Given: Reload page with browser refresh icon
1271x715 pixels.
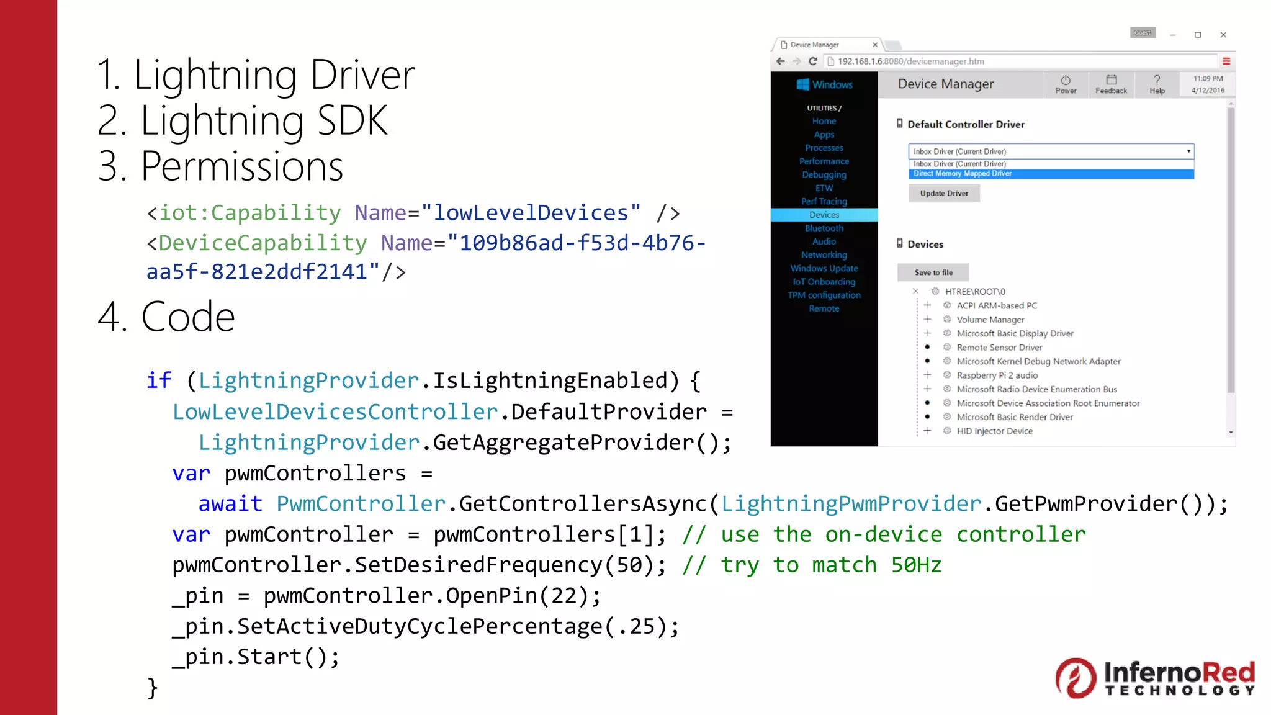Looking at the screenshot, I should (812, 61).
